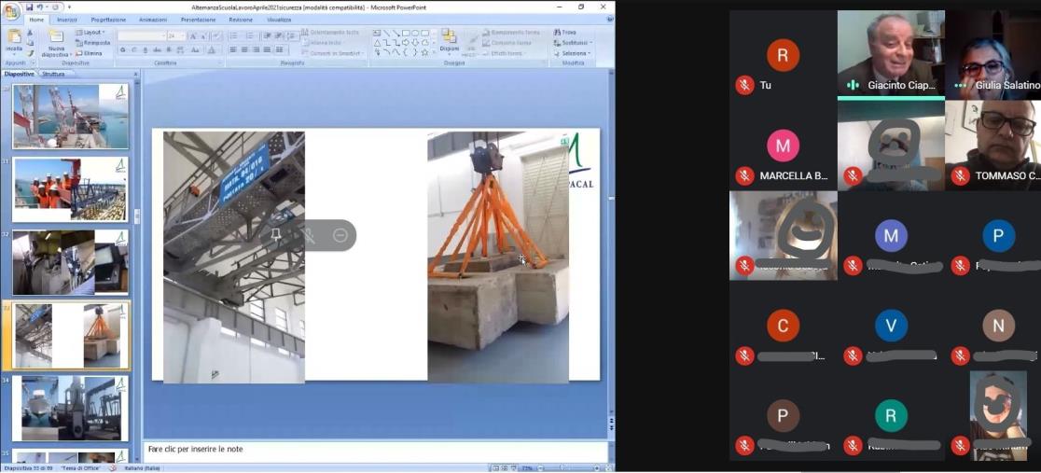Viewport: 1041px width, 473px height.
Task: Close the slides panel with X
Action: 135,75
